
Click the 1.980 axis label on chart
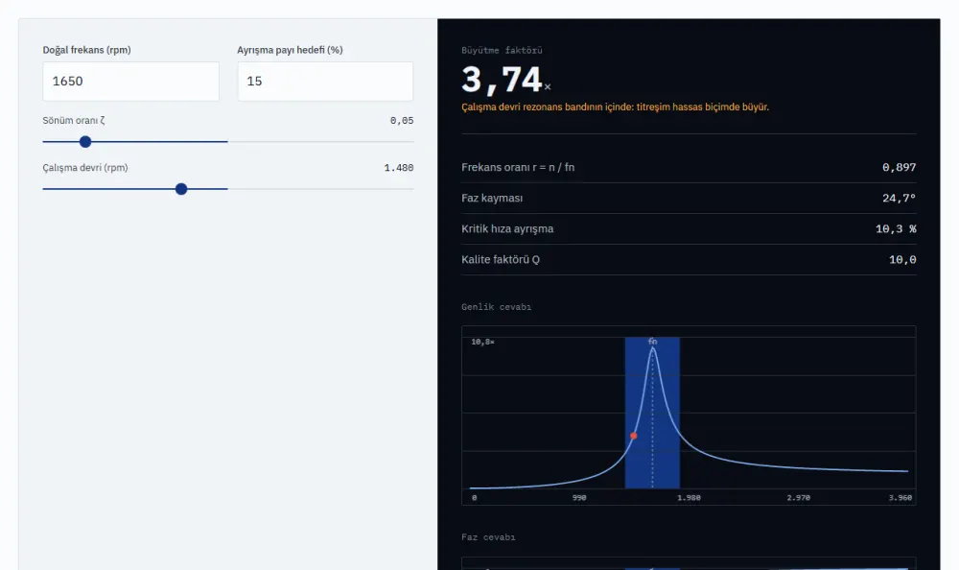click(x=689, y=498)
